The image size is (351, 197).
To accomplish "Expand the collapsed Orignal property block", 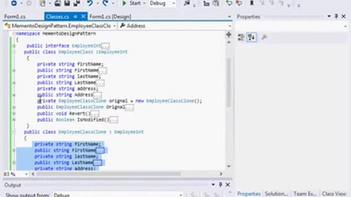I will point(14,107).
